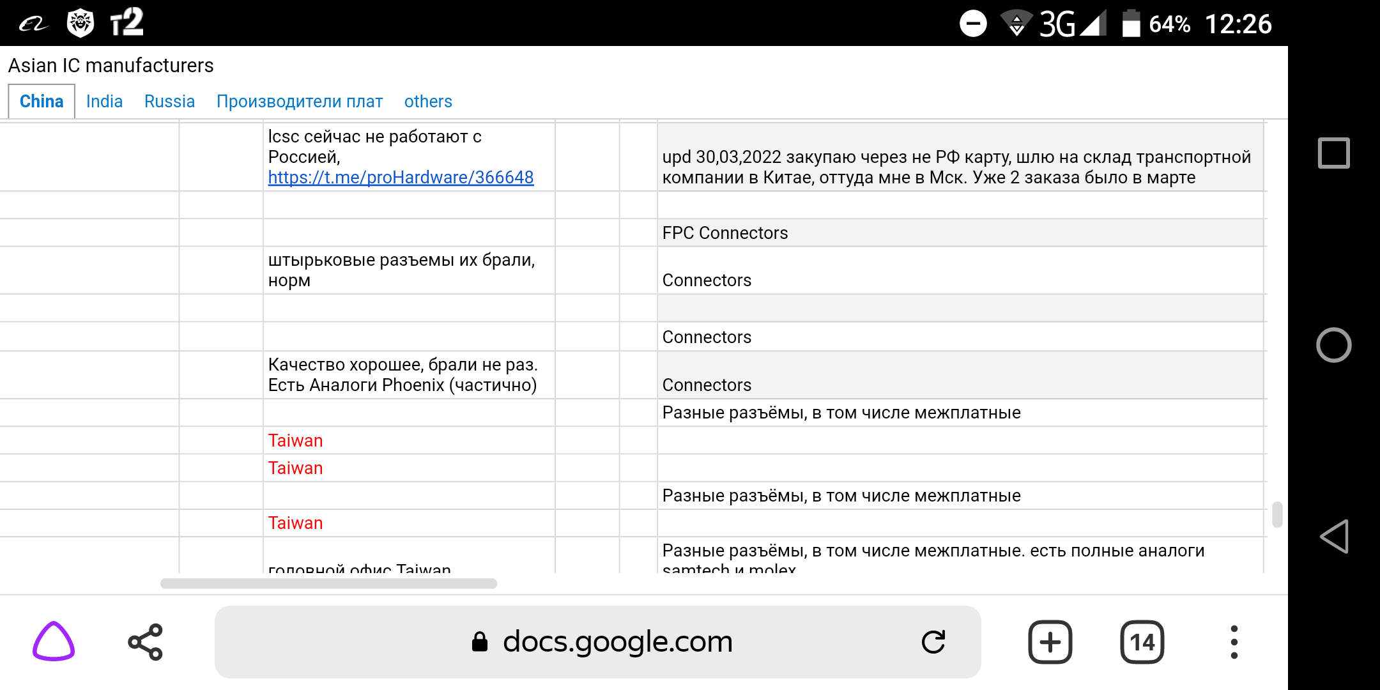The image size is (1380, 690).
Task: Click the horizontal scrollbar thumb
Action: (x=328, y=583)
